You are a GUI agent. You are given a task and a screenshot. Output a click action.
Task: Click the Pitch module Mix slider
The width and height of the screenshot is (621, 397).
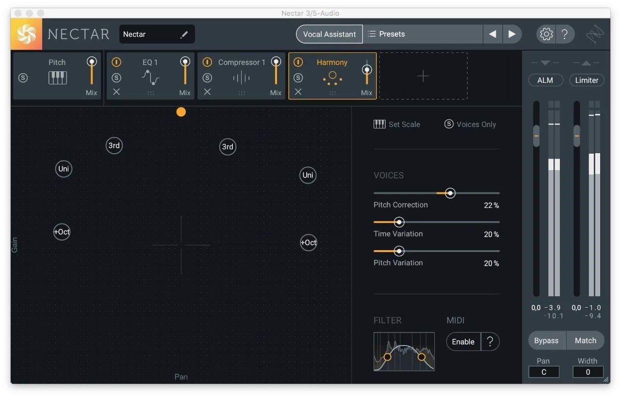tap(91, 71)
